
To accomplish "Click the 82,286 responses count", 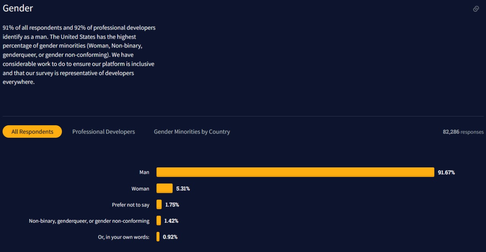I will coord(463,132).
